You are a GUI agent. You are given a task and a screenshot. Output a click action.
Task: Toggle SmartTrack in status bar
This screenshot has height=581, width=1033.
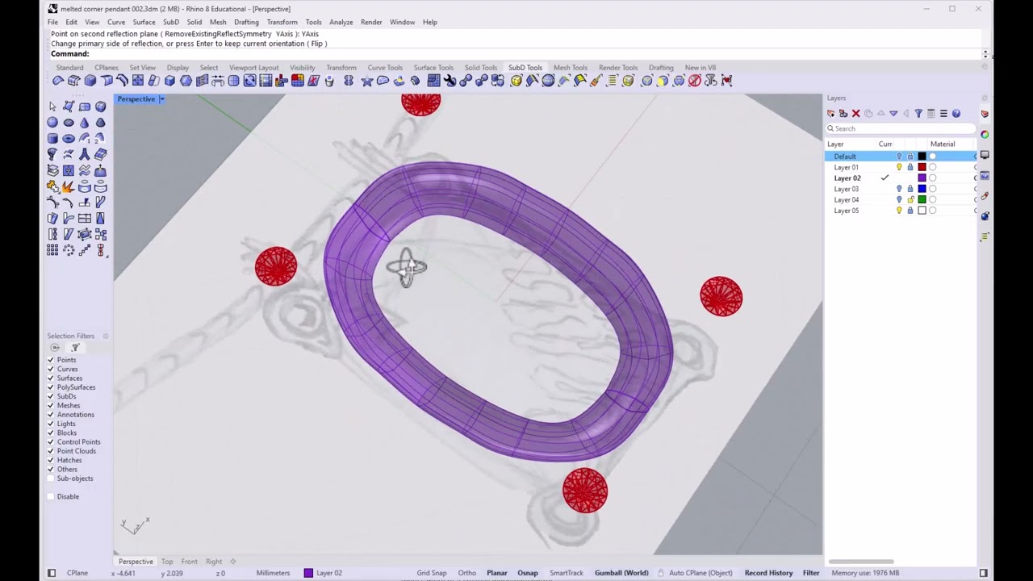[x=567, y=573]
